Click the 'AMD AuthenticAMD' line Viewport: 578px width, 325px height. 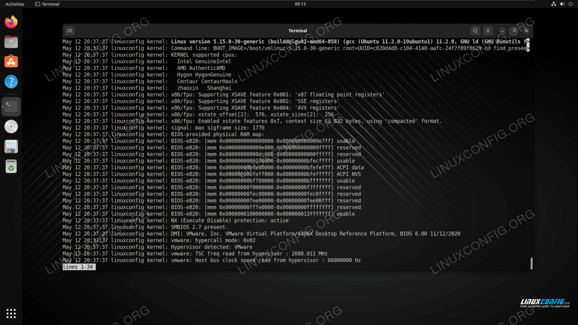[144, 68]
